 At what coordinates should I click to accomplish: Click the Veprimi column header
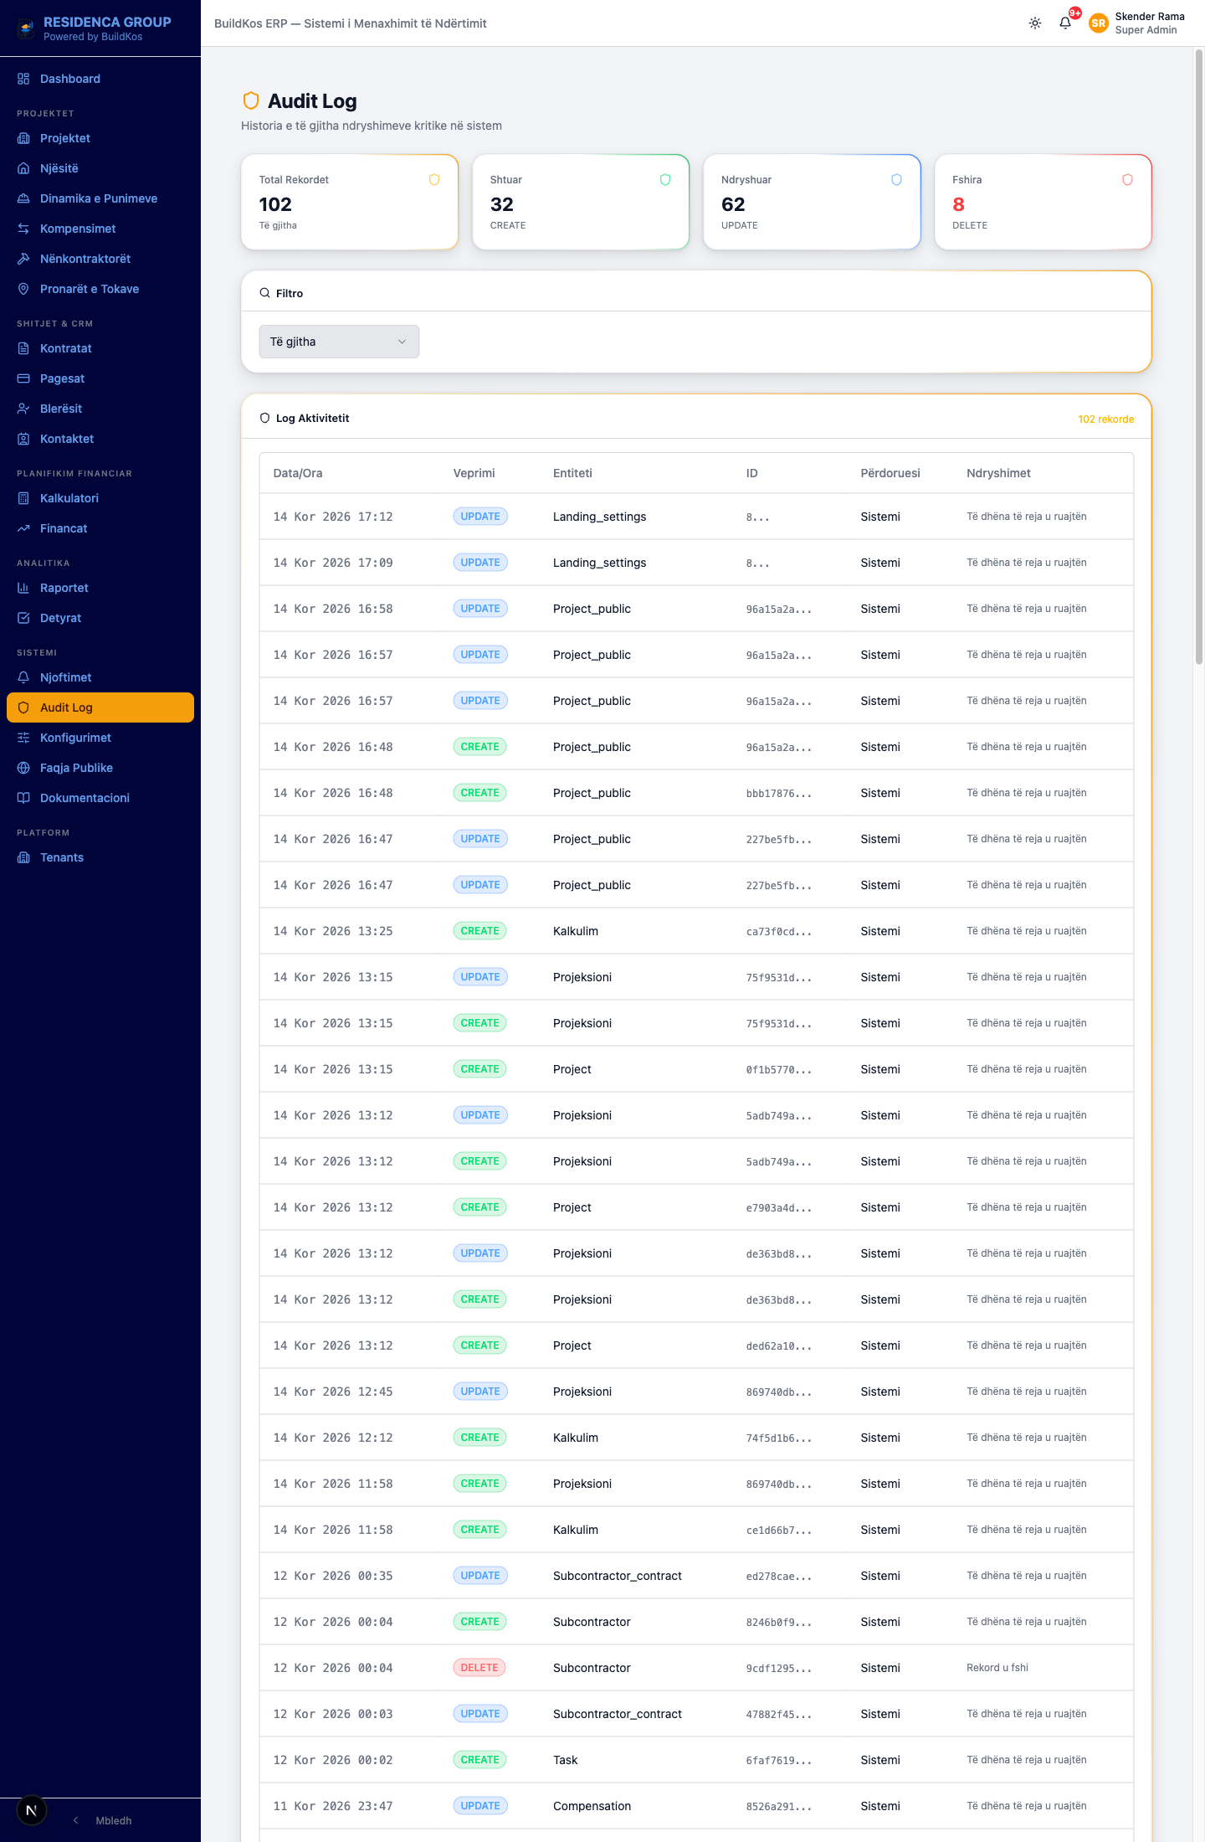pyautogui.click(x=474, y=473)
